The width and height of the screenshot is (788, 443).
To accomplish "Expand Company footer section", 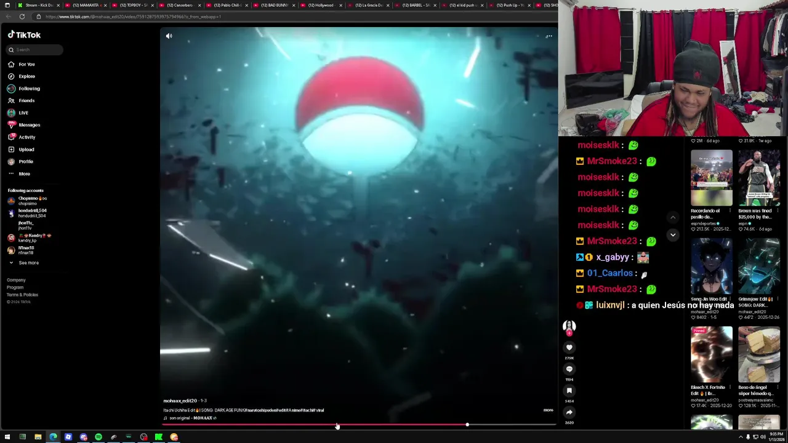I will [x=16, y=280].
